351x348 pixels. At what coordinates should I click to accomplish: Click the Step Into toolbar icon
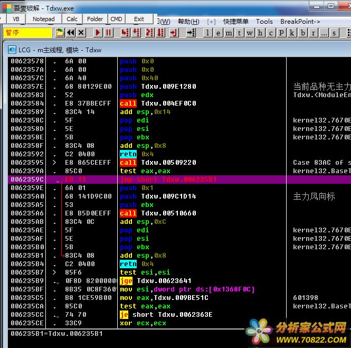tap(126, 33)
